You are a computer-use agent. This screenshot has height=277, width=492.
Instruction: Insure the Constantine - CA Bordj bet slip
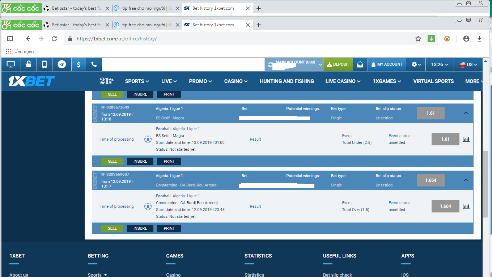pos(140,228)
